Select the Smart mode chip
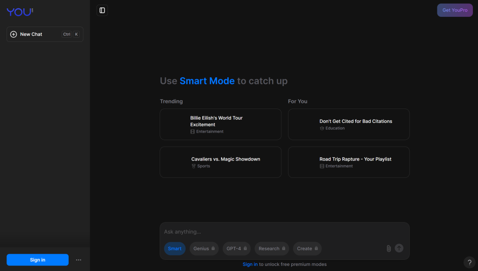Image resolution: width=478 pixels, height=271 pixels. coord(175,249)
